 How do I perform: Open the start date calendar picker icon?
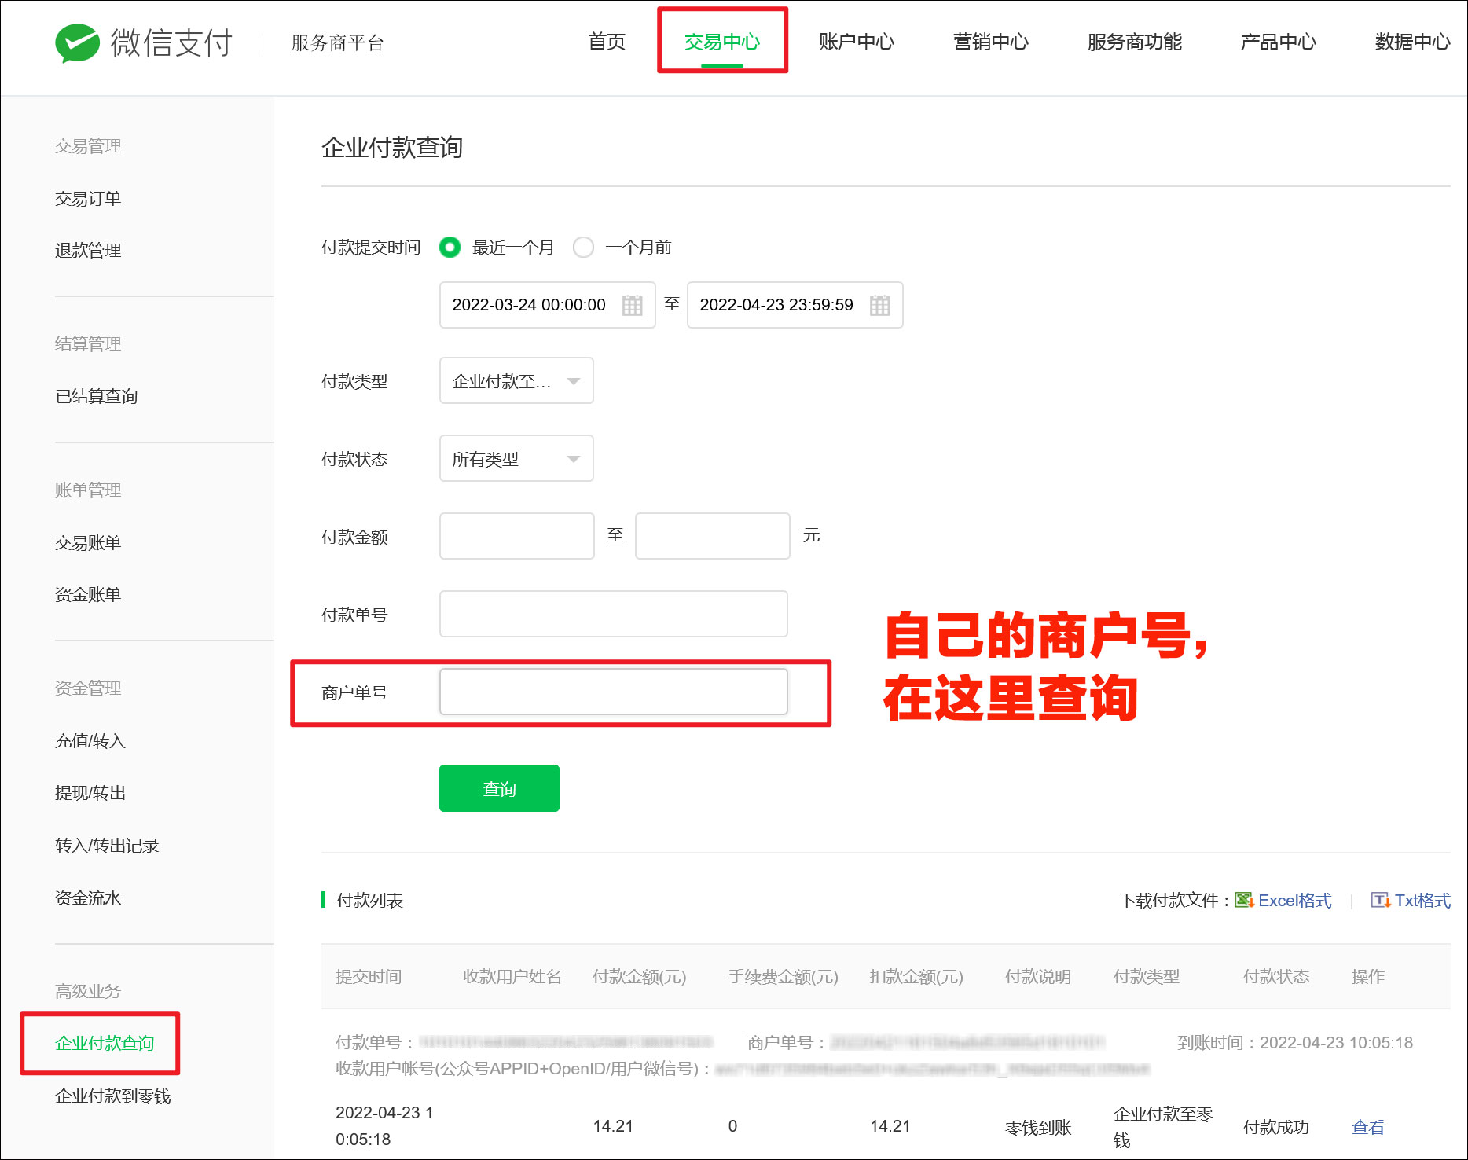[x=632, y=305]
